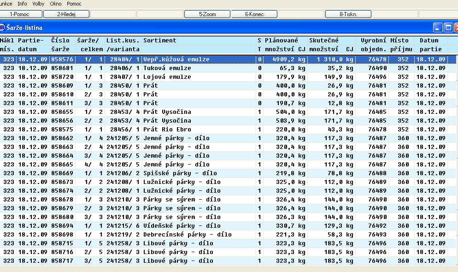This screenshot has height=272, width=458.
Task: Click the Šarže-listina window title icon
Action: pos(2,28)
